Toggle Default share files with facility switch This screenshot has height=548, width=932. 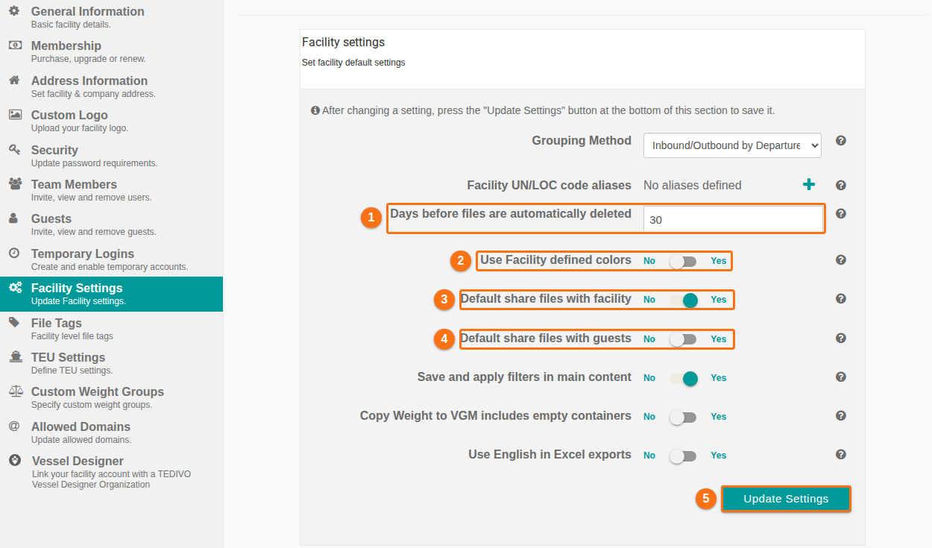[x=683, y=300]
